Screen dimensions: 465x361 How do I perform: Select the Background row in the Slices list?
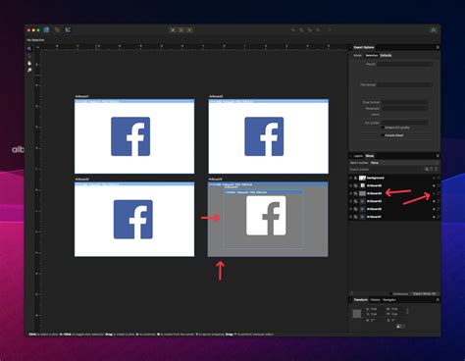394,178
